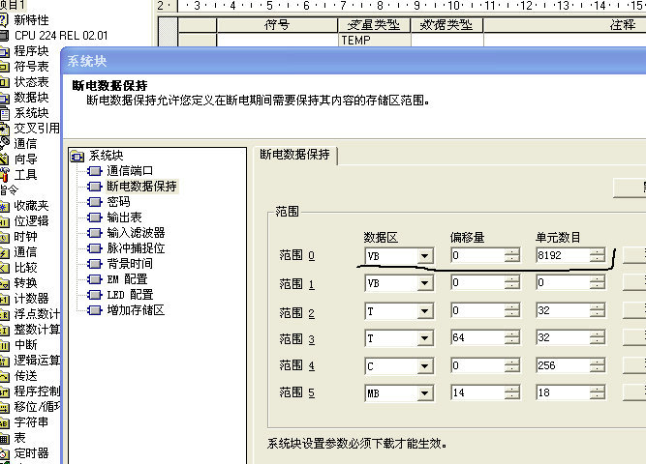The width and height of the screenshot is (646, 464).
Task: Open the 范围 0 数据区 dropdown
Action: [424, 256]
